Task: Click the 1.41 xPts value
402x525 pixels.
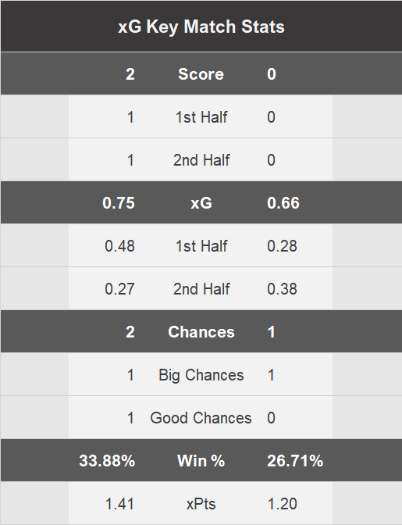Action: pyautogui.click(x=119, y=504)
